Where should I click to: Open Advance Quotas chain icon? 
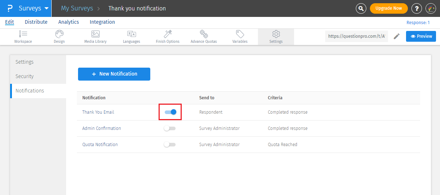(x=204, y=34)
